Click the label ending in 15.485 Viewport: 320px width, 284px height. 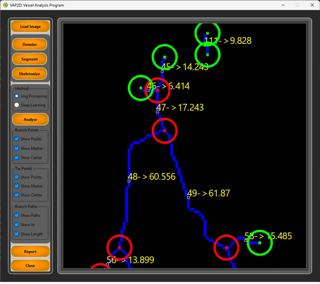(x=268, y=236)
